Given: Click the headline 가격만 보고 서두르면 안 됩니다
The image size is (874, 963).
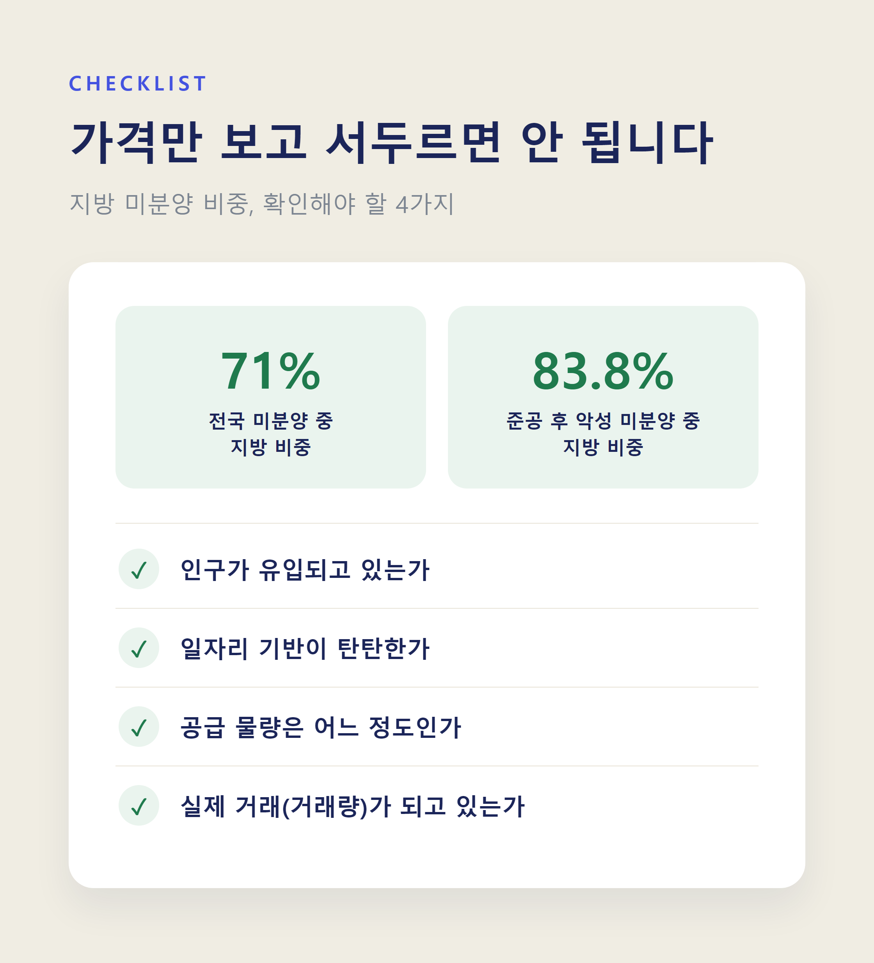Looking at the screenshot, I should click(392, 142).
